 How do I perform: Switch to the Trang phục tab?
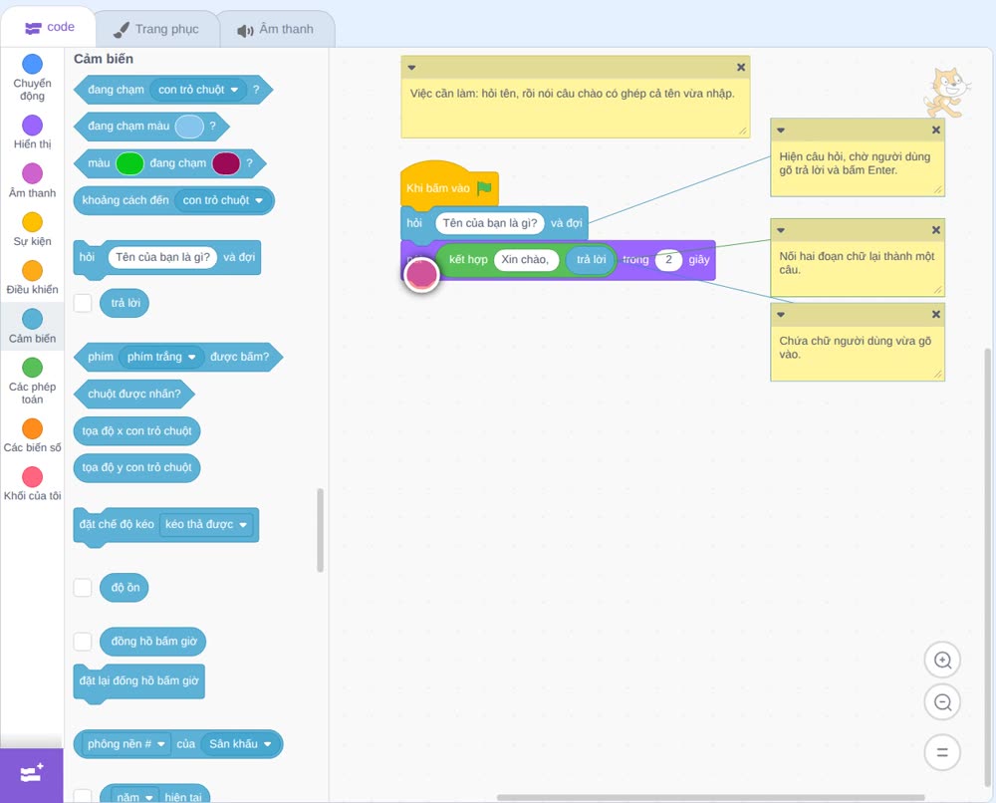tap(156, 29)
